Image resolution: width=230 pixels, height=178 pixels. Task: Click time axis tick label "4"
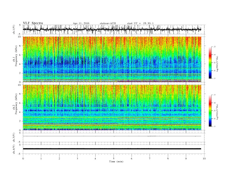[x=95, y=159]
